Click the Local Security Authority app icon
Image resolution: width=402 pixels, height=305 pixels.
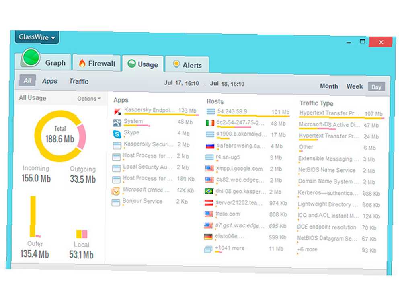tap(117, 168)
